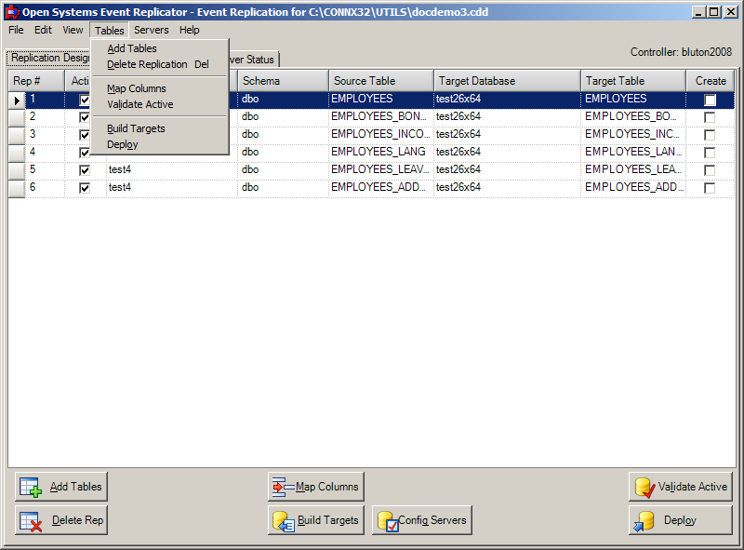Toggle Create checkbox on the EMPLOYEES_ADD row
Viewport: 744px width, 550px height.
(710, 186)
